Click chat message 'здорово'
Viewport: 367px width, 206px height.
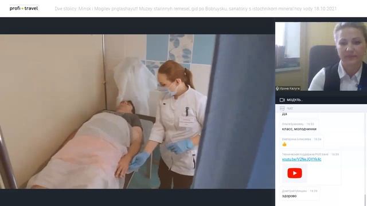[289, 196]
